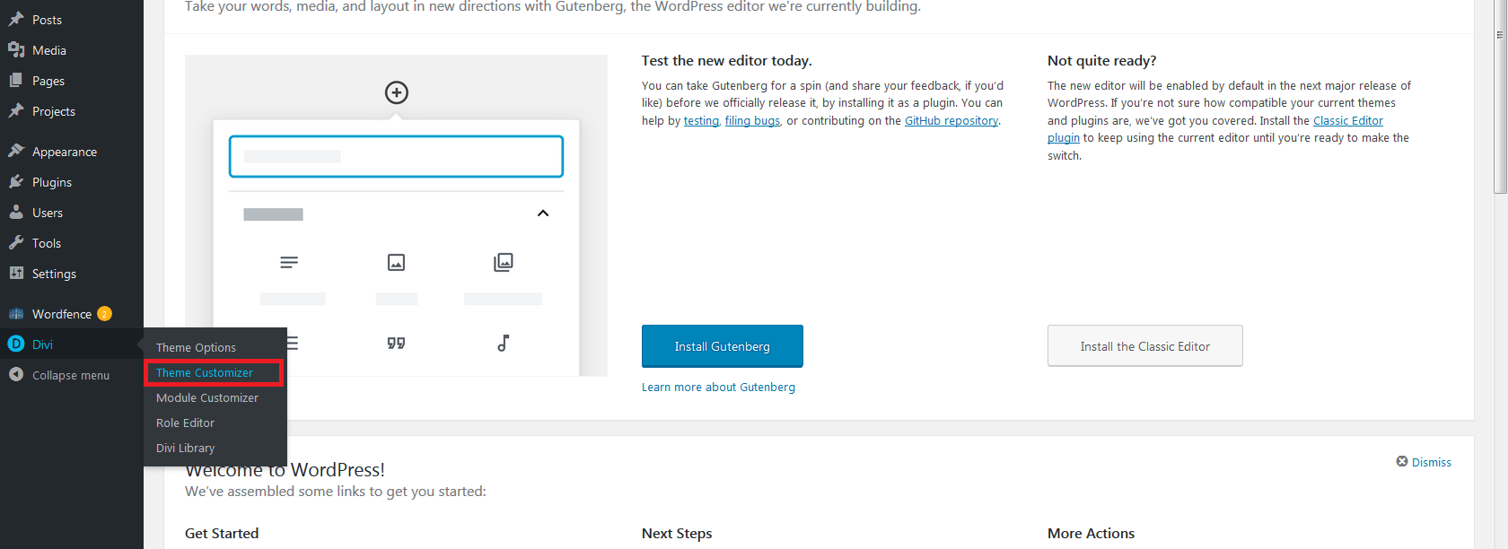Click the Wordfence notification badge
The height and width of the screenshot is (549, 1508).
pos(105,314)
